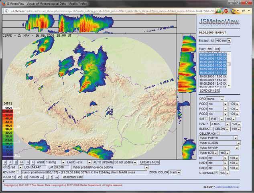Pause the radar animation
The image size is (254, 193).
(16, 162)
